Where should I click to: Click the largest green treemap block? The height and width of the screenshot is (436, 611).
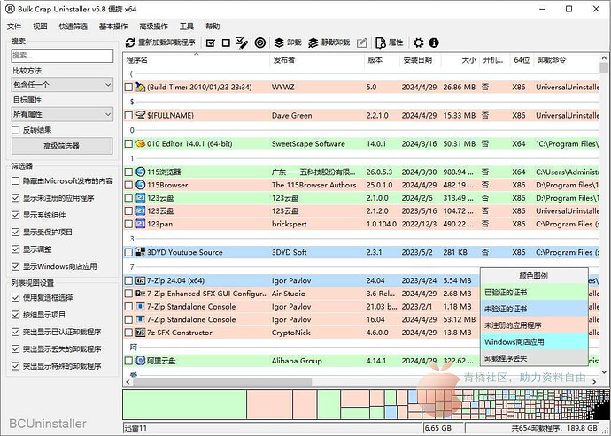pyautogui.click(x=185, y=404)
